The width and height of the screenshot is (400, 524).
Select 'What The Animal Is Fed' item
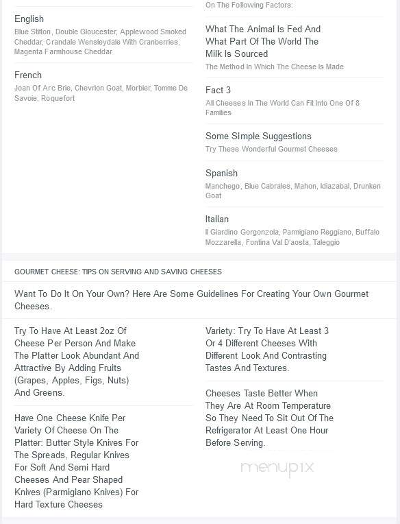coord(263,41)
